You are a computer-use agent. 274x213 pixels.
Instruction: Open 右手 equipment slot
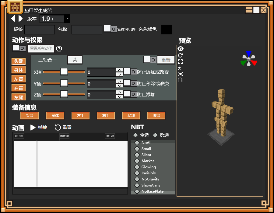tap(106, 116)
